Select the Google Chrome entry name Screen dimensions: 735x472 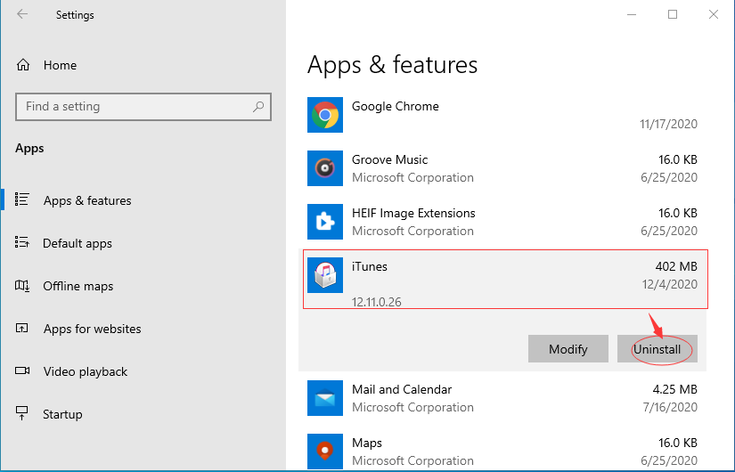[396, 106]
